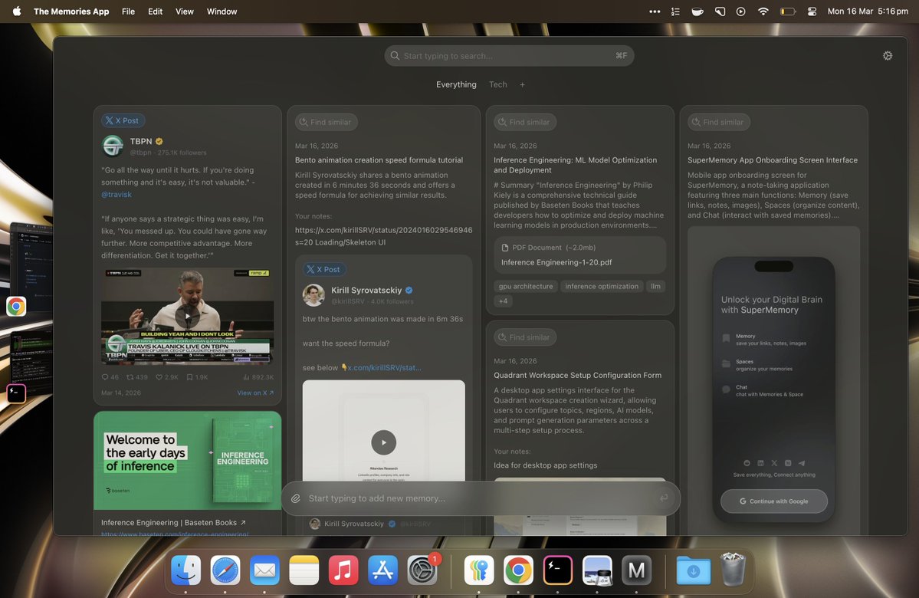Open Finder from the Dock
Viewport: 919px width, 598px height.
click(x=185, y=570)
